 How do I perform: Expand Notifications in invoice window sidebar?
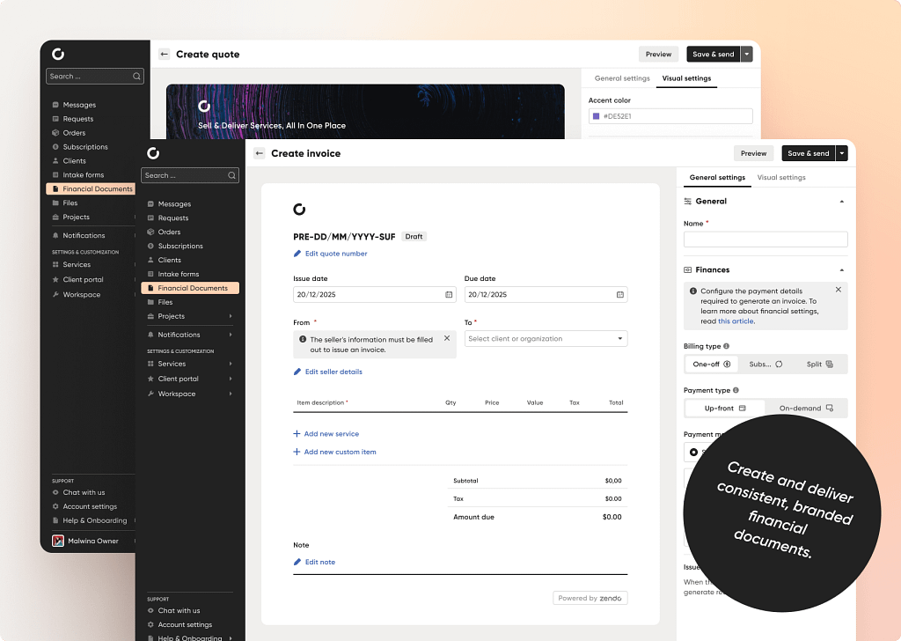(231, 335)
